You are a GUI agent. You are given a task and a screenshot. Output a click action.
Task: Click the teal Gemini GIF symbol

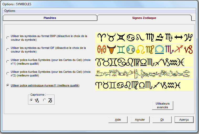[121, 50]
